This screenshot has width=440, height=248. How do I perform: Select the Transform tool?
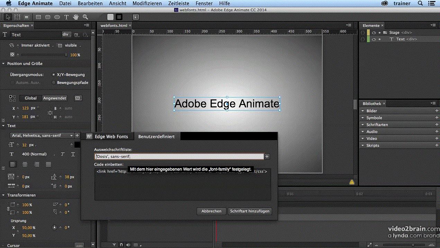coord(17,17)
